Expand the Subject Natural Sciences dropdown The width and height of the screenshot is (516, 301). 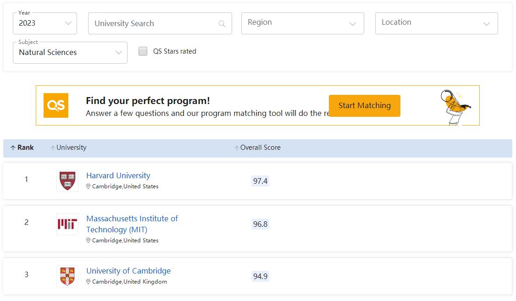70,53
